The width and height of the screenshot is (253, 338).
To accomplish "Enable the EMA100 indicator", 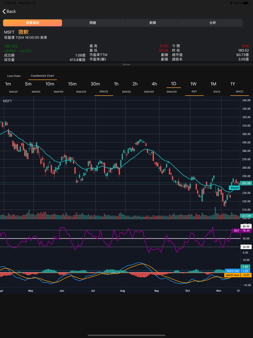I will point(149,92).
